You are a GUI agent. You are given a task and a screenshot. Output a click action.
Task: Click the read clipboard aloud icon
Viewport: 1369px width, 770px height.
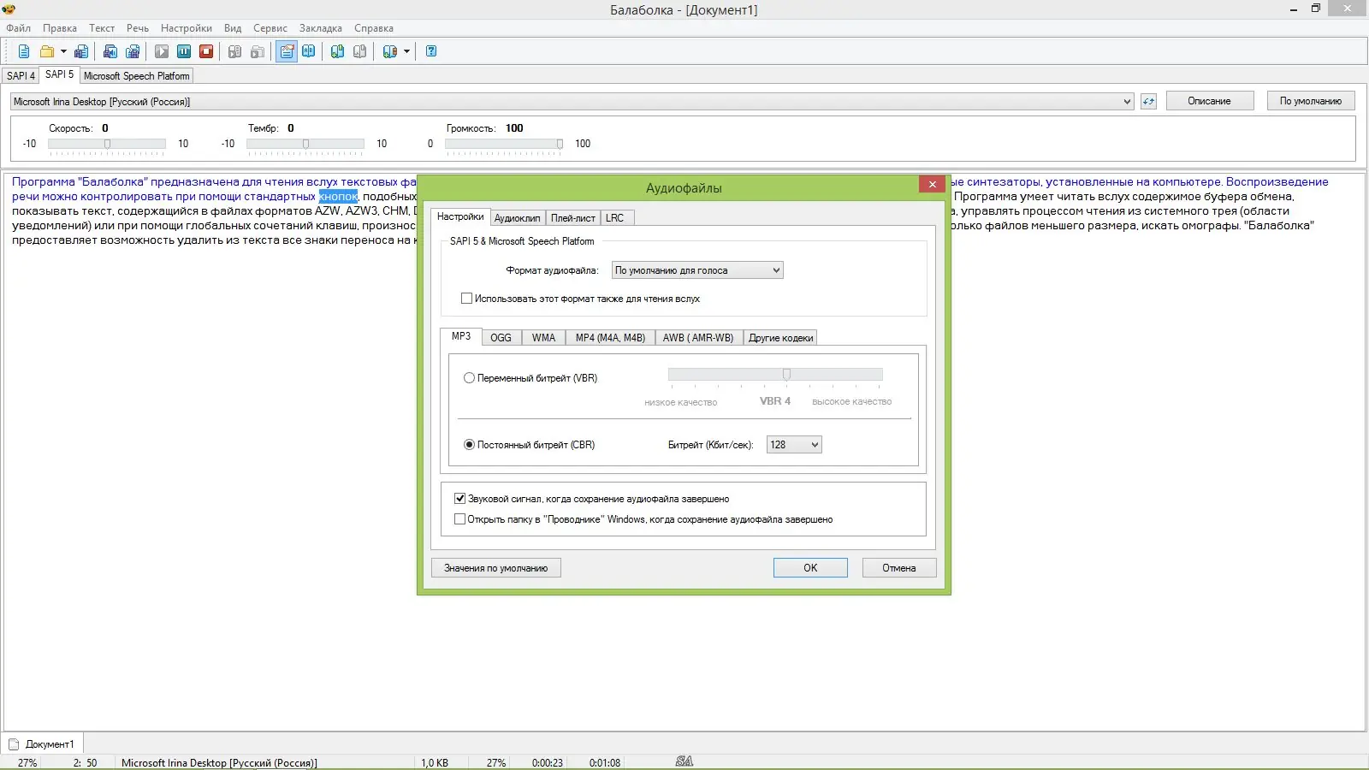click(x=234, y=51)
